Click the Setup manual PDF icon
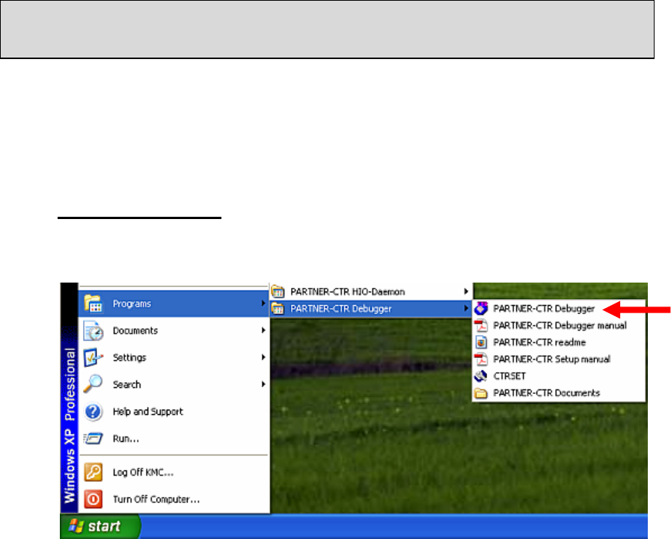 click(x=481, y=359)
